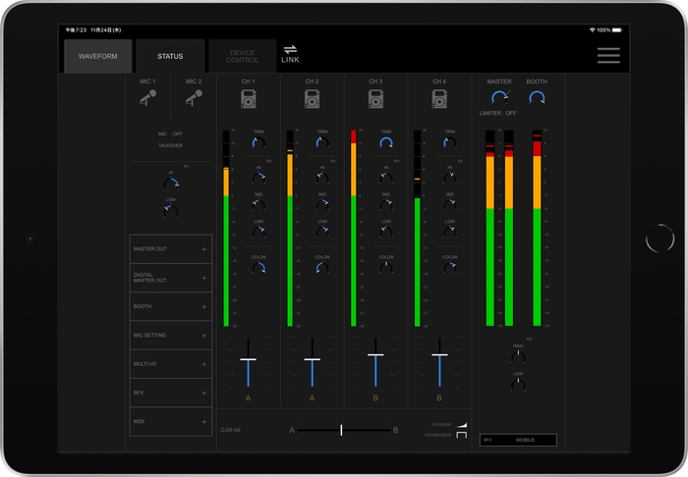Open the hamburger menu

(x=608, y=55)
